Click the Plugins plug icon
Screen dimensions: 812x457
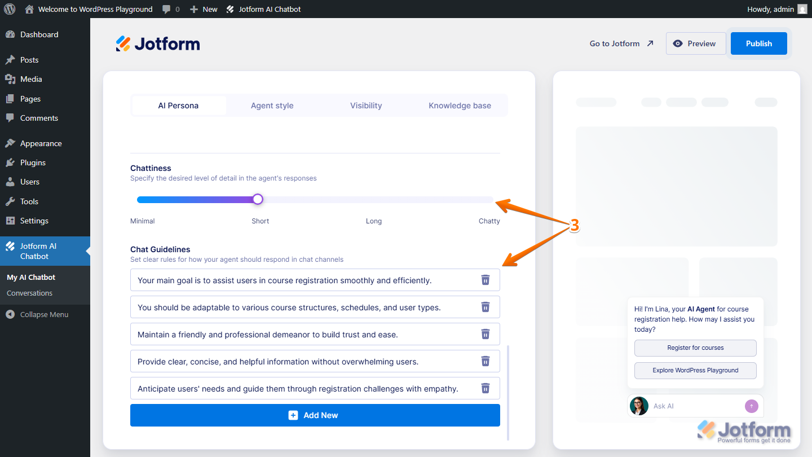(x=10, y=162)
